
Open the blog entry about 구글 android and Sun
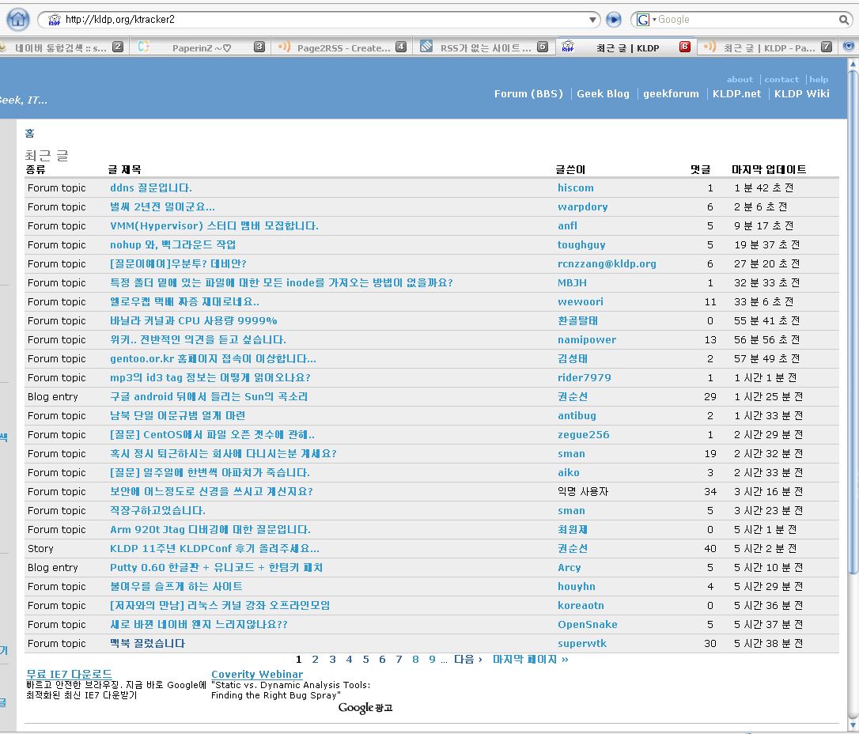[x=209, y=396]
